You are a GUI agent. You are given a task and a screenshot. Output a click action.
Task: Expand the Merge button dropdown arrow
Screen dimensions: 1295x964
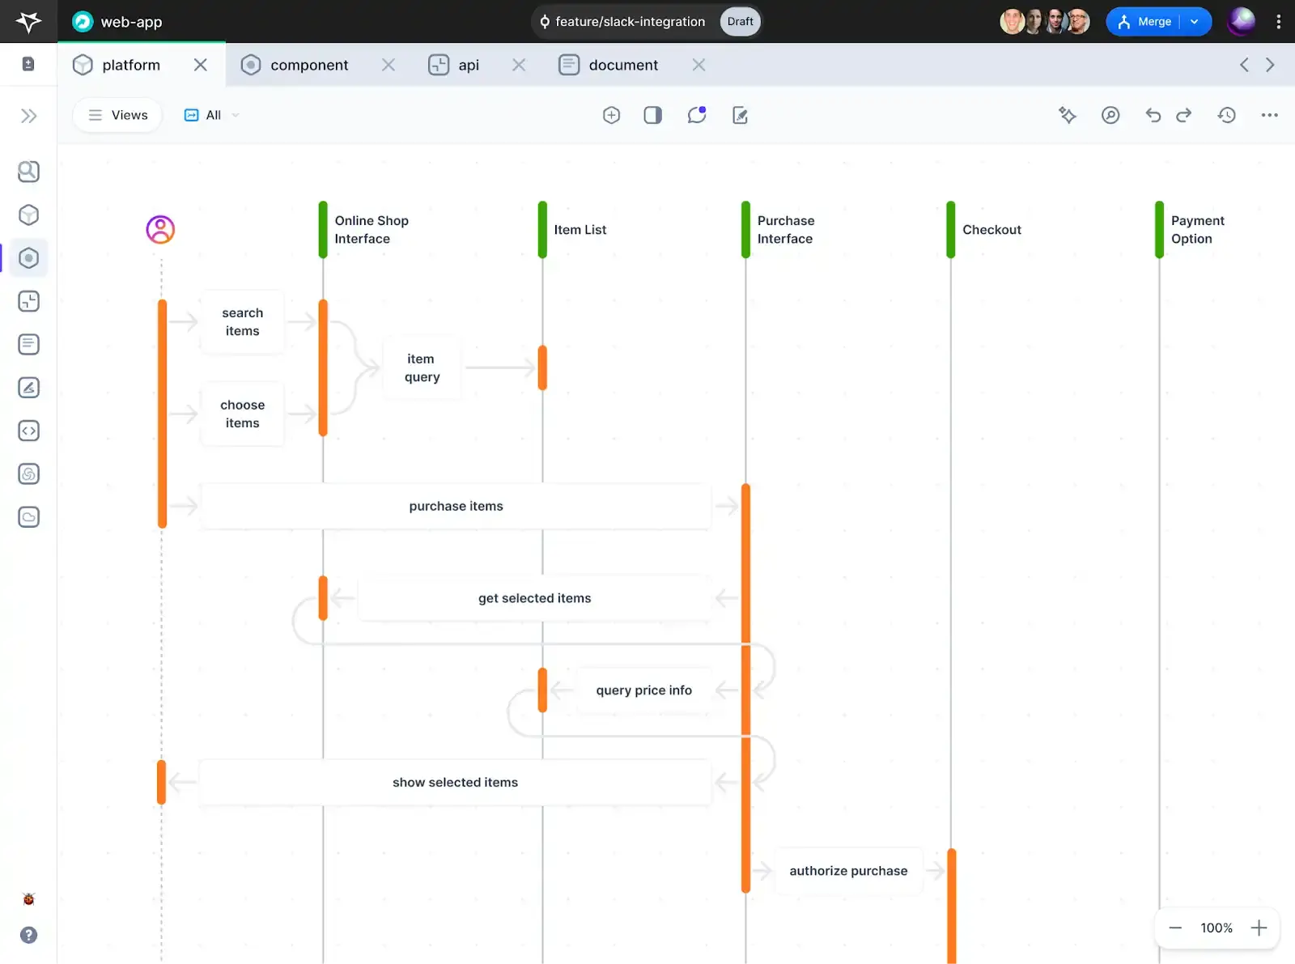[1195, 22]
